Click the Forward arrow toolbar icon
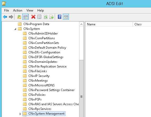The width and height of the screenshot is (151, 117). (11, 17)
